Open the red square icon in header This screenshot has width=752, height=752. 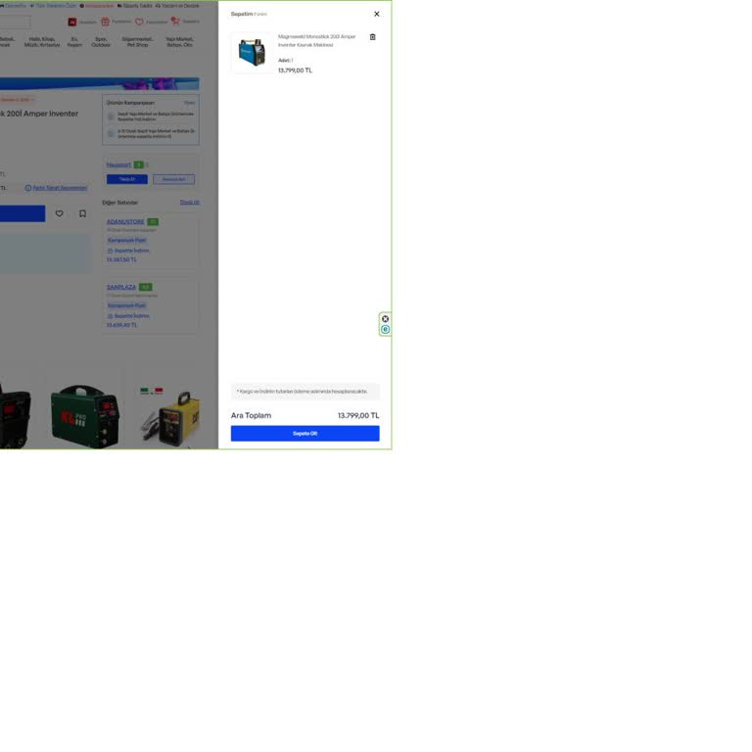click(x=72, y=23)
